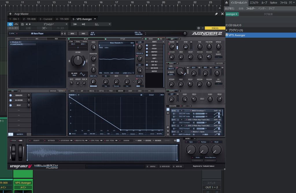Click the Shuffle lock button
296x193 pixels.
pyautogui.click(x=151, y=166)
